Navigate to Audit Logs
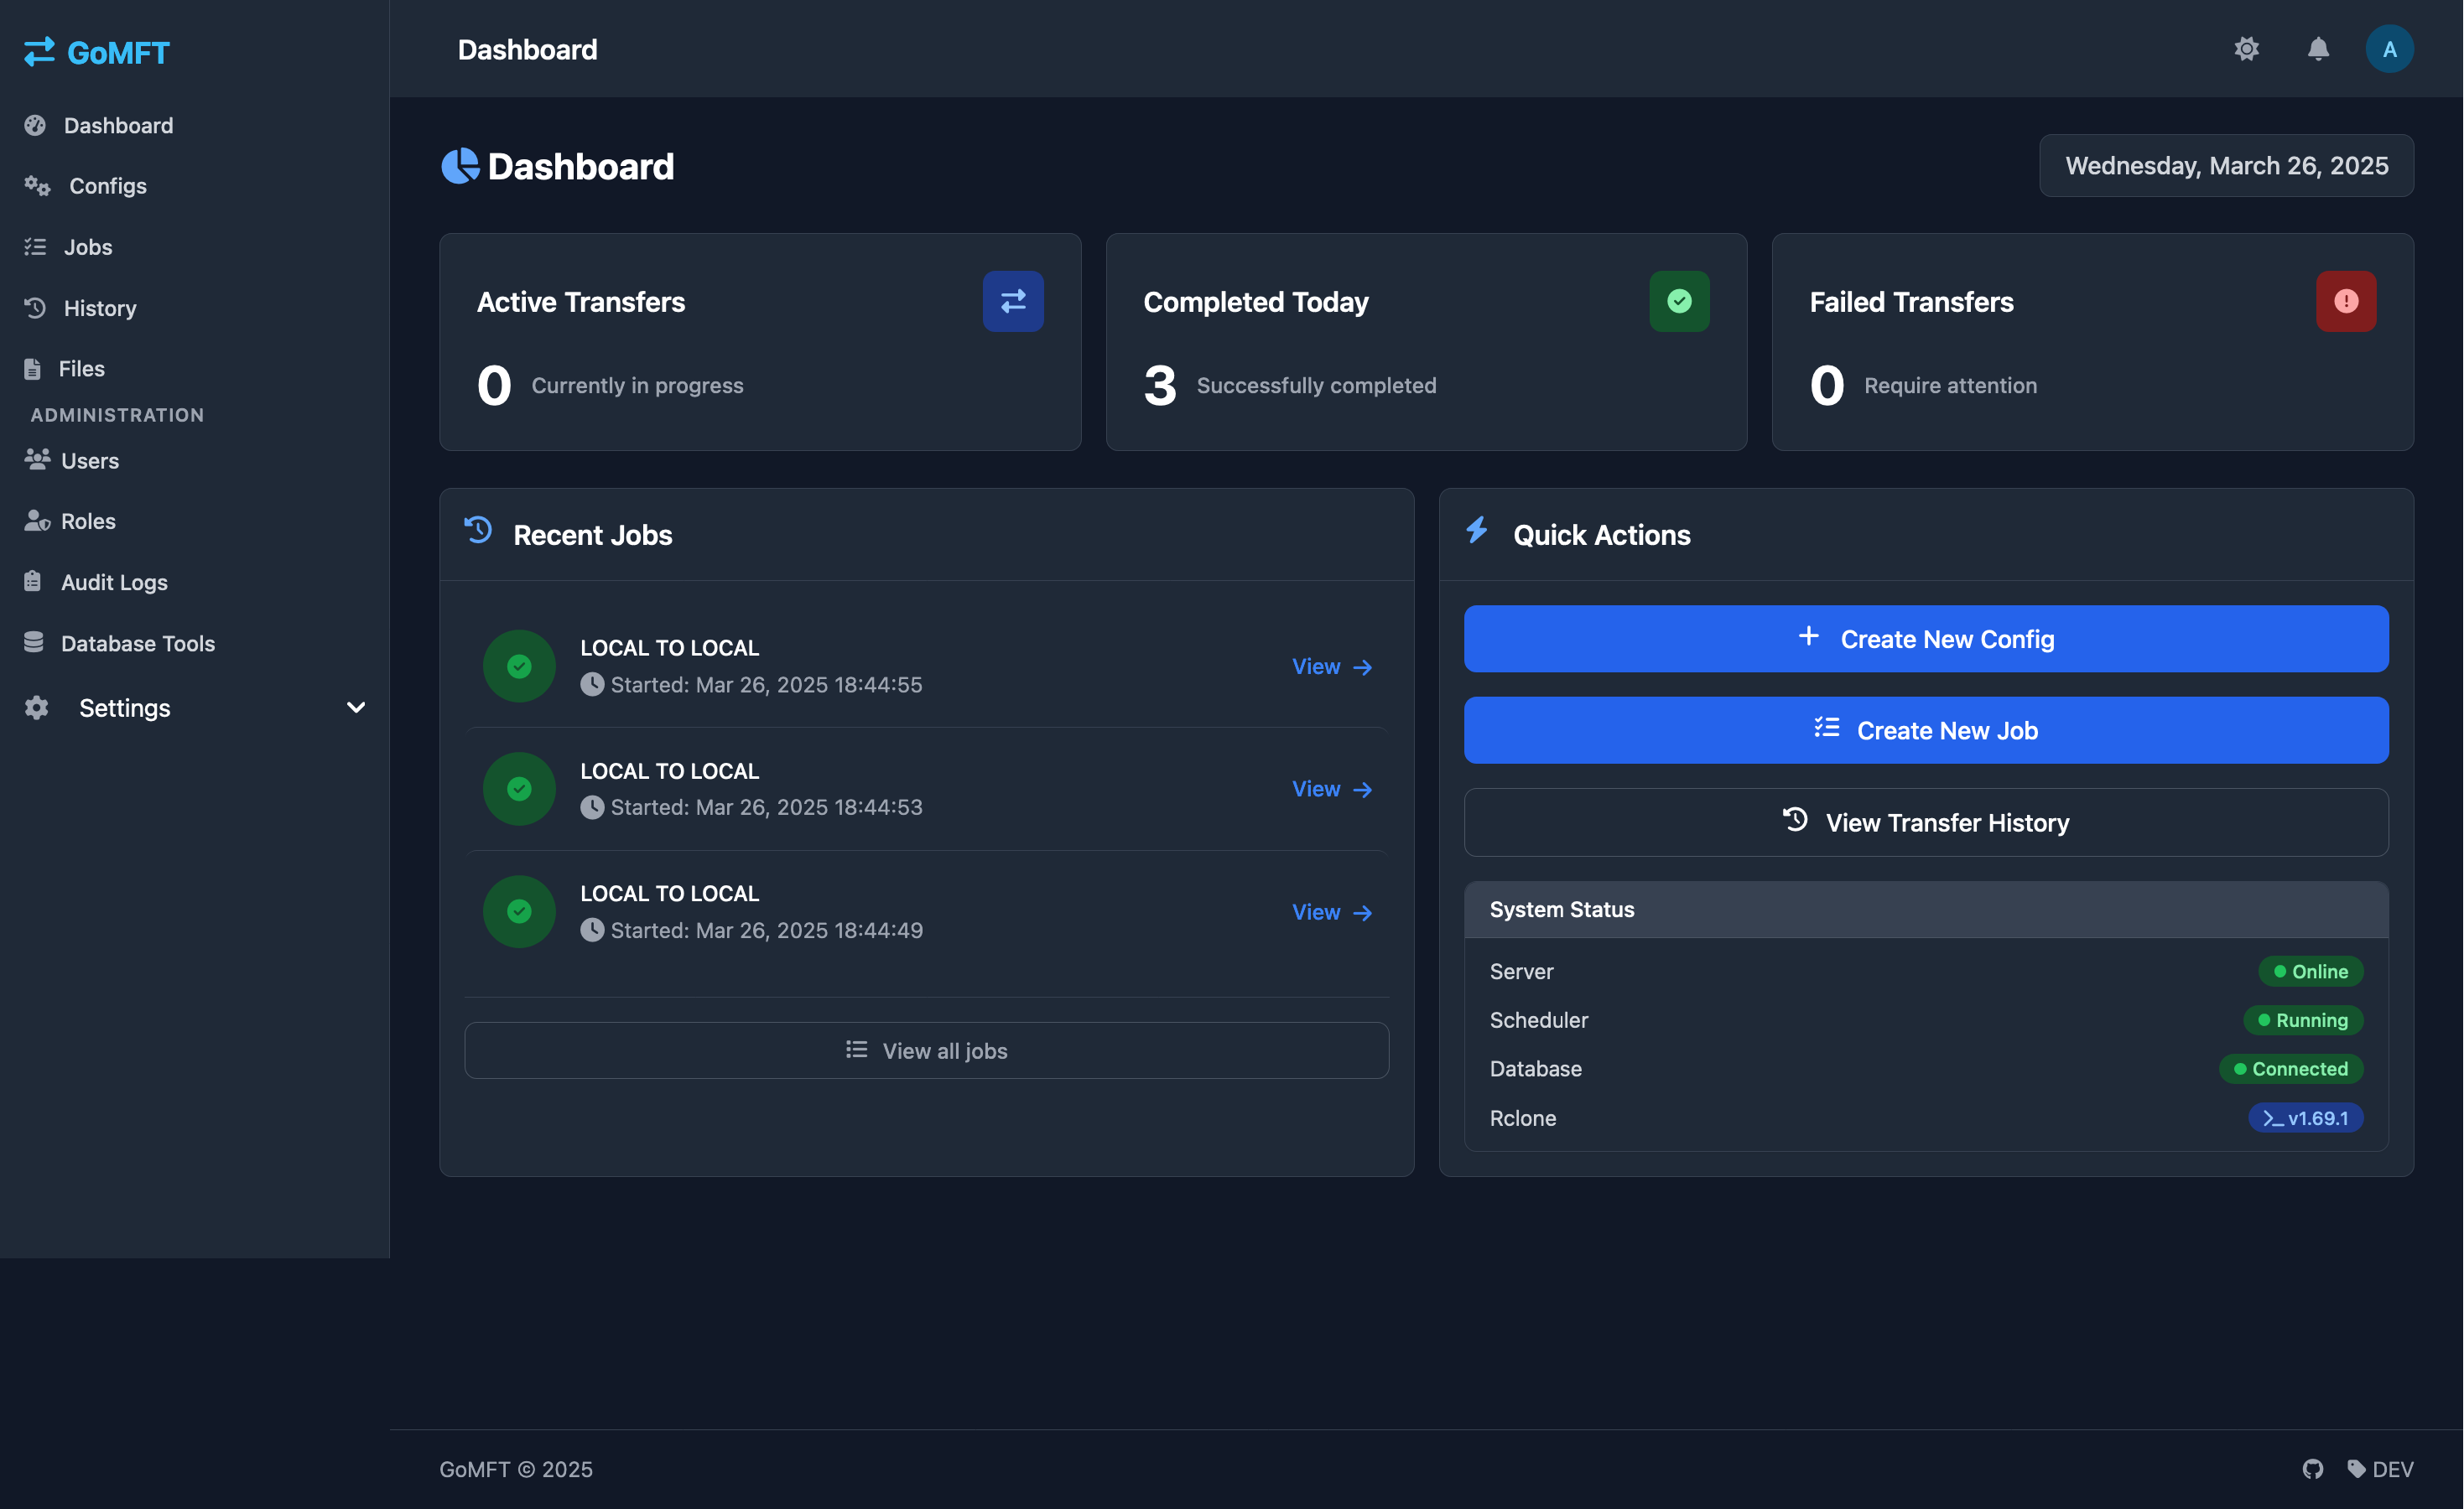 click(113, 582)
